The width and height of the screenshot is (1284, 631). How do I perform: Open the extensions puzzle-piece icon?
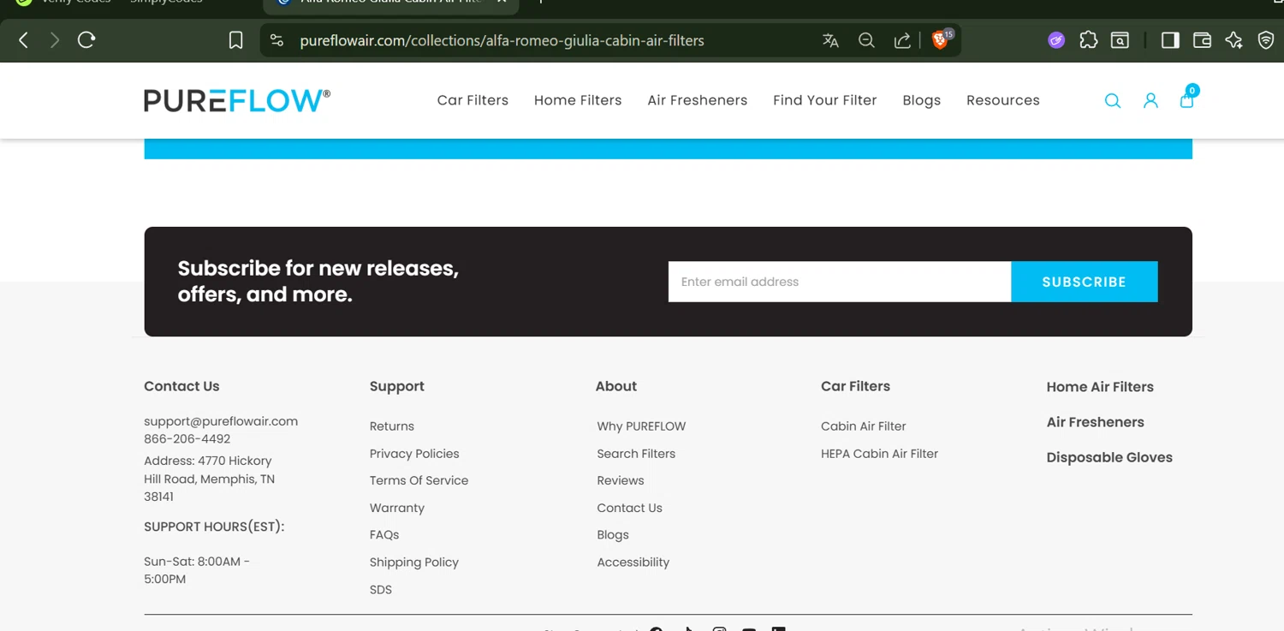pyautogui.click(x=1089, y=40)
